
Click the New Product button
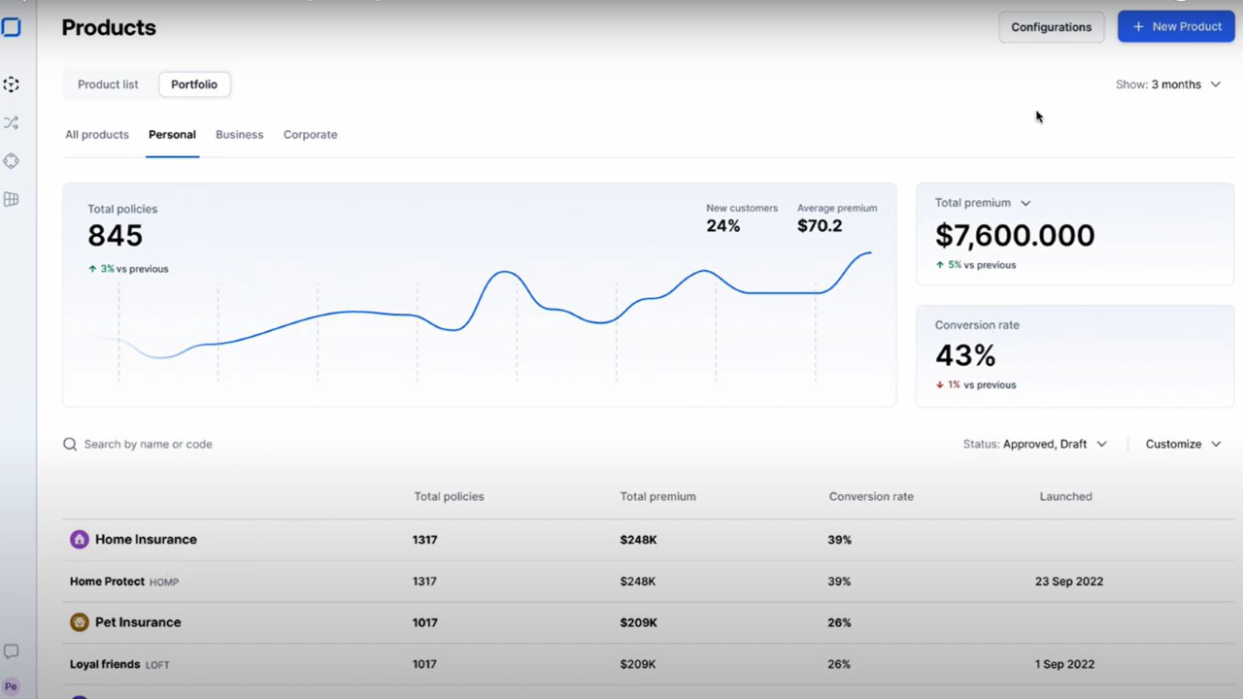pos(1176,26)
